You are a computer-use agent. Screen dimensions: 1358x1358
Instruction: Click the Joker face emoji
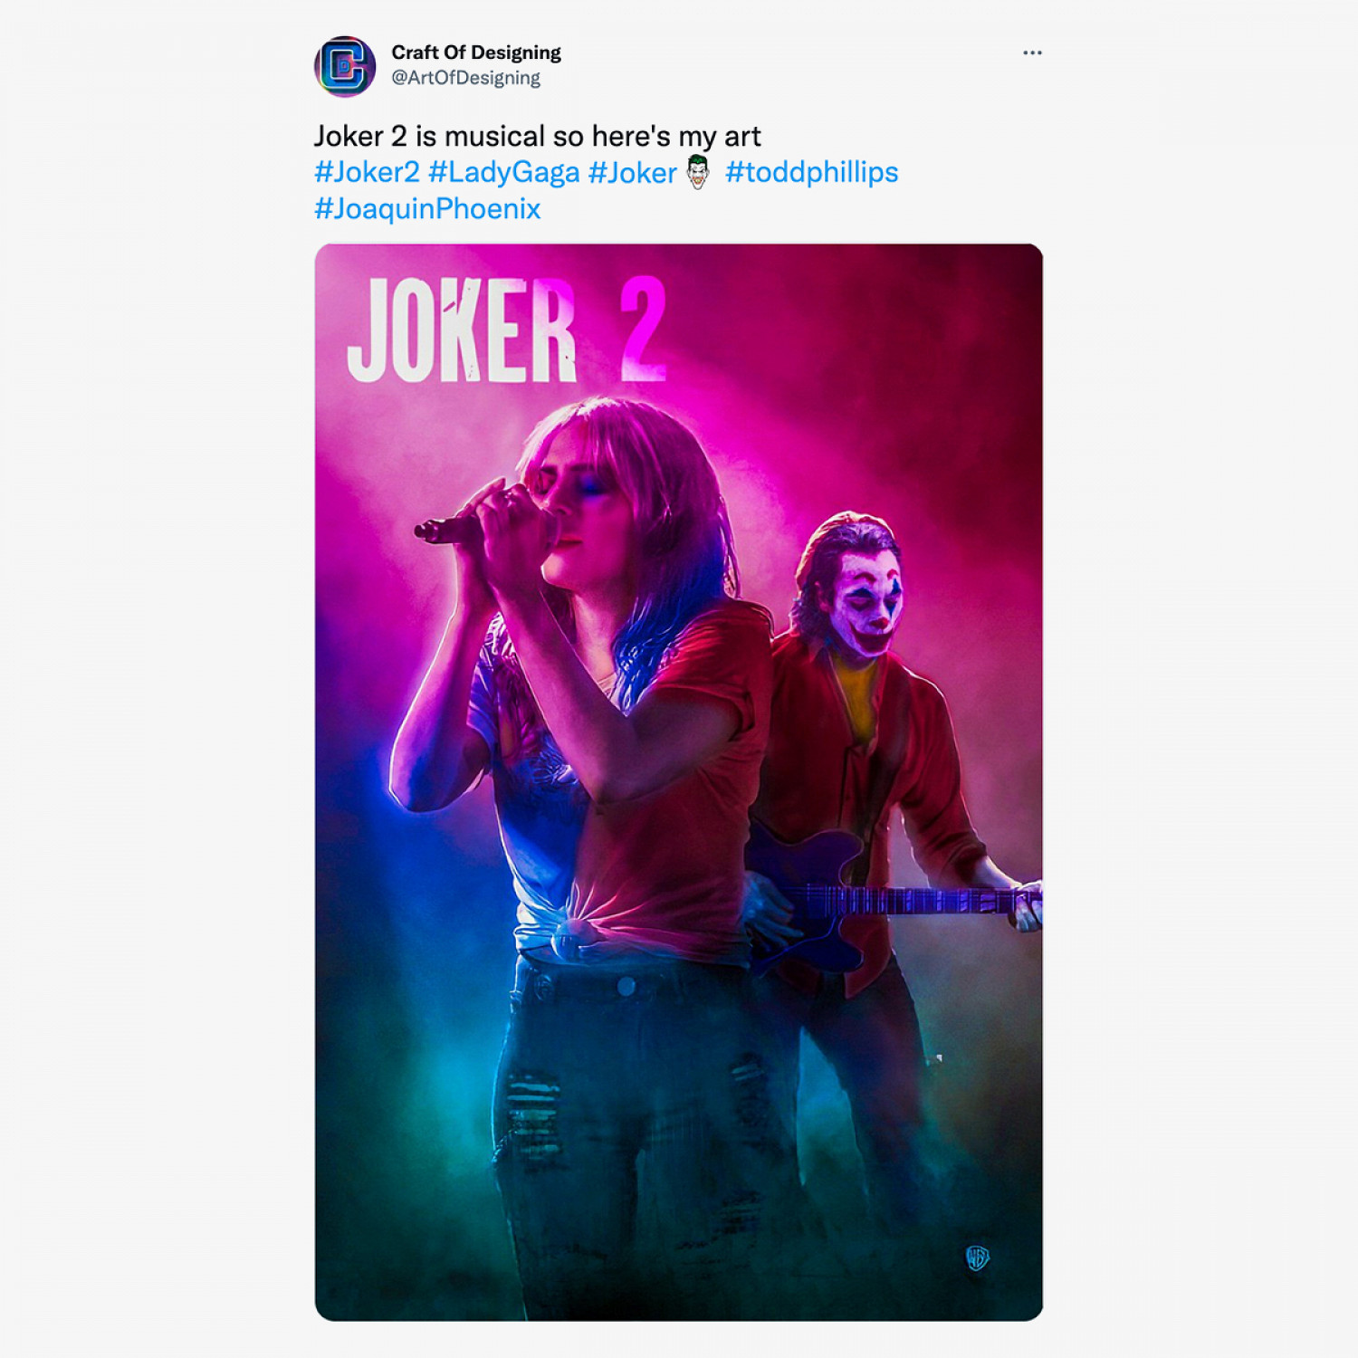click(x=698, y=172)
